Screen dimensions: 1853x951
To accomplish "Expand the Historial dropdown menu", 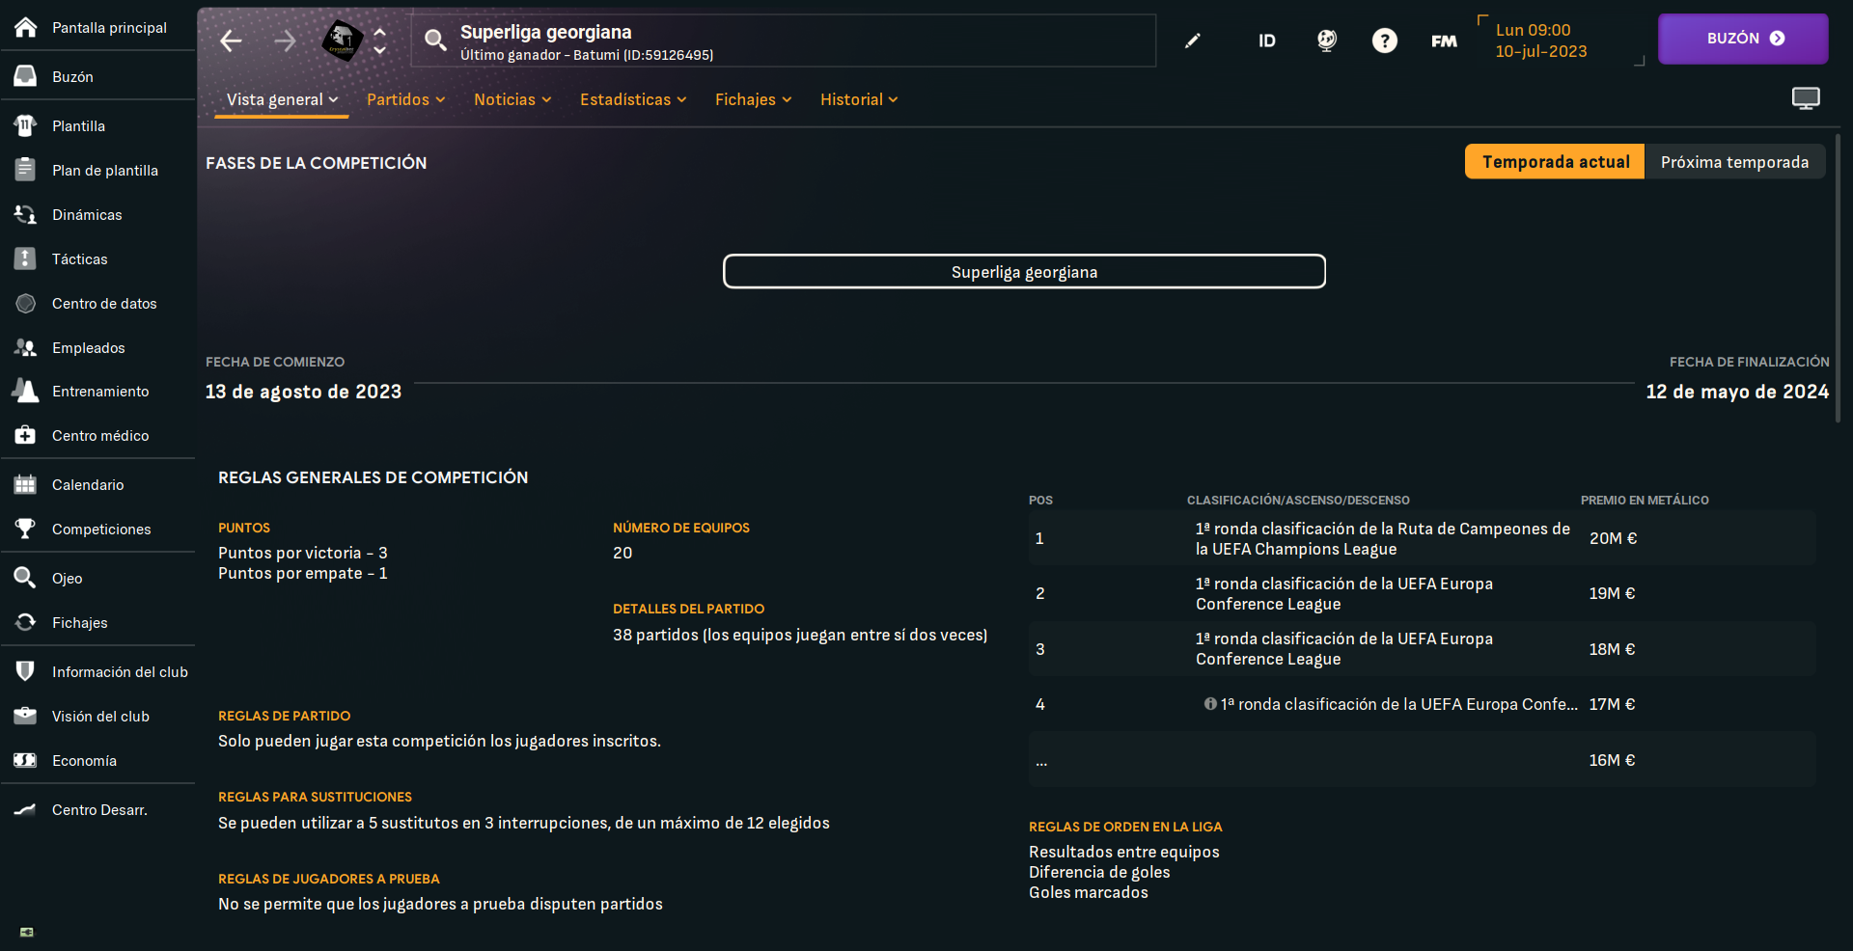I will (x=859, y=99).
